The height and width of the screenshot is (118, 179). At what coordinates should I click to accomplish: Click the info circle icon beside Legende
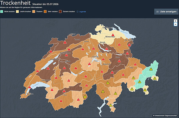click(77, 11)
